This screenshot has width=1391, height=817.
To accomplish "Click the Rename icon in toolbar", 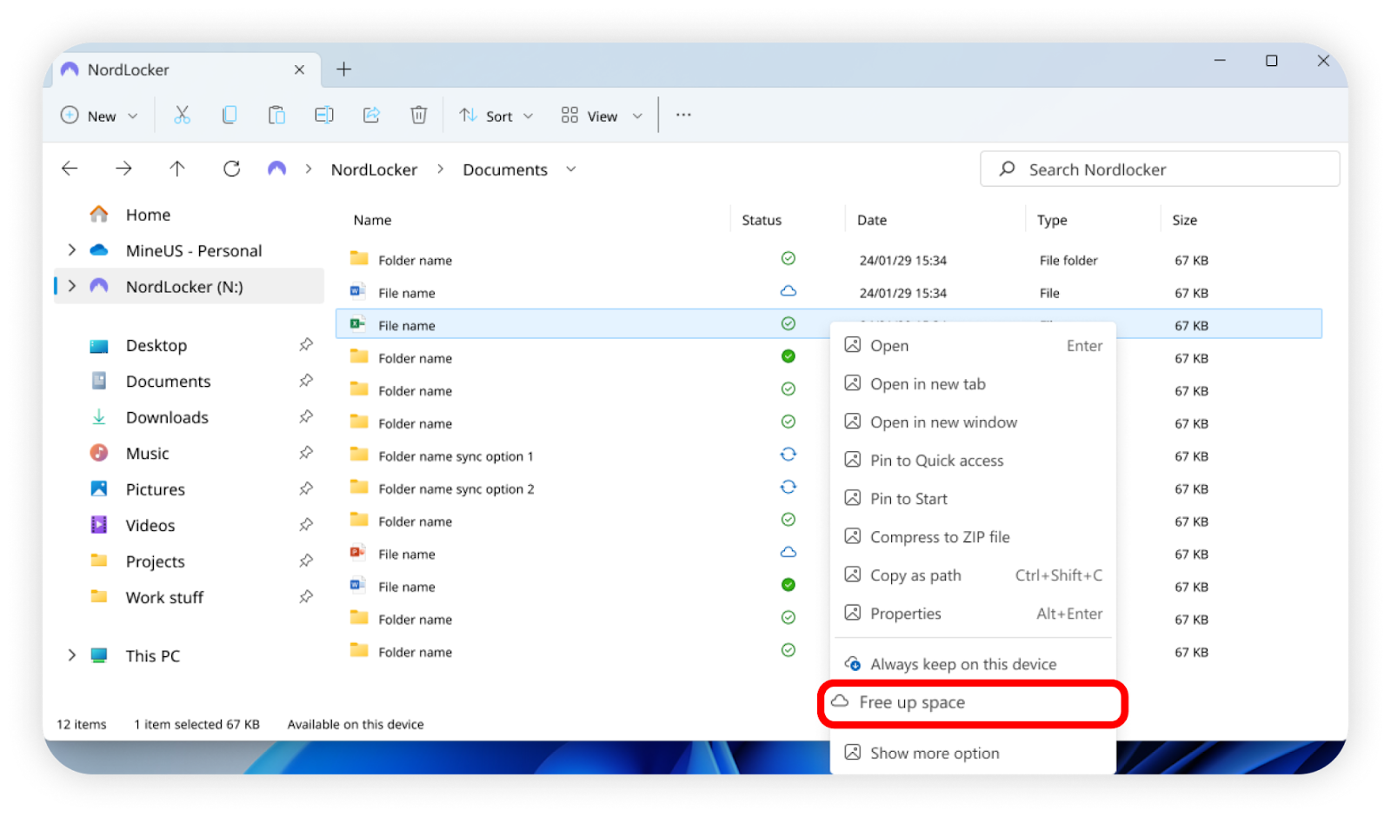I will [324, 115].
